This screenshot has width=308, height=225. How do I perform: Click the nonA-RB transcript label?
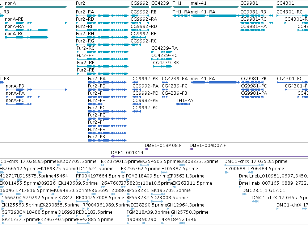click(x=14, y=19)
